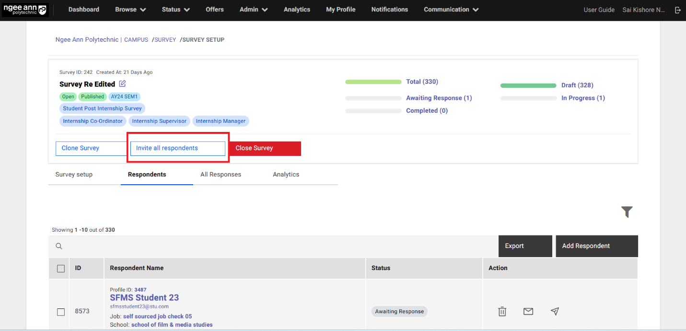Image resolution: width=686 pixels, height=331 pixels.
Task: Open the Admin dropdown menu
Action: [x=253, y=10]
